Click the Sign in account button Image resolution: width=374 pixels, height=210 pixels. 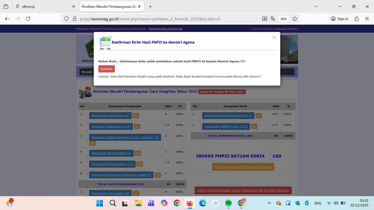(339, 19)
